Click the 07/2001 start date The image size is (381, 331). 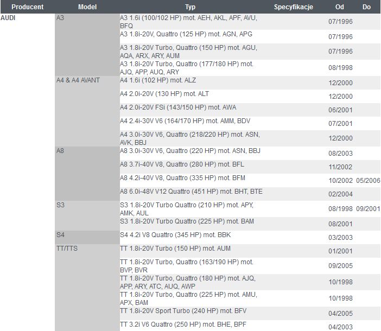pyautogui.click(x=340, y=124)
